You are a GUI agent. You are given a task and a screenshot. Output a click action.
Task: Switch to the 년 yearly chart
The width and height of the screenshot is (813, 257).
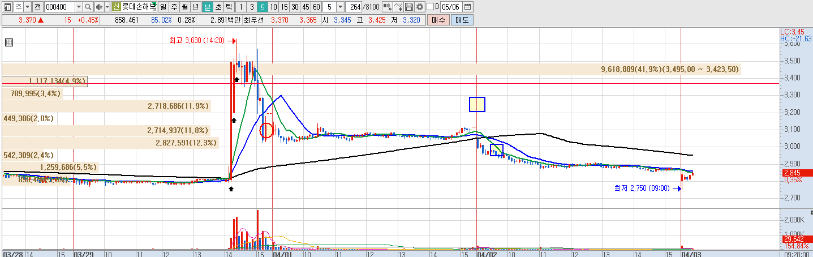(195, 7)
